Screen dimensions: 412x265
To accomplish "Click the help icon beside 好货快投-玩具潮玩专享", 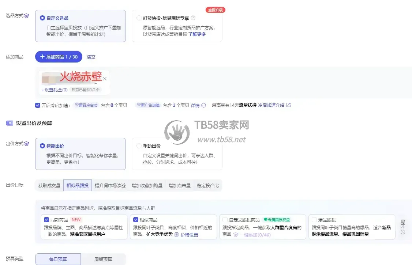I will (x=193, y=18).
